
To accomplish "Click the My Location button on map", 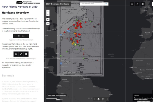I will pyautogui.click(x=48, y=24).
